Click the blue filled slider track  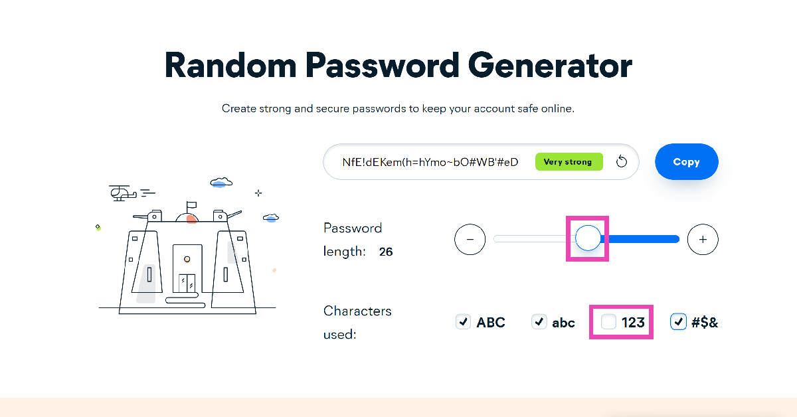pos(641,239)
